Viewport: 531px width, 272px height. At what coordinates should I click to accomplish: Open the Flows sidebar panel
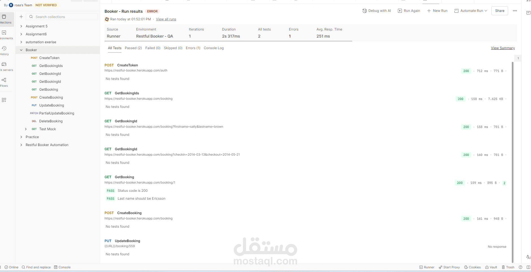(x=4, y=82)
